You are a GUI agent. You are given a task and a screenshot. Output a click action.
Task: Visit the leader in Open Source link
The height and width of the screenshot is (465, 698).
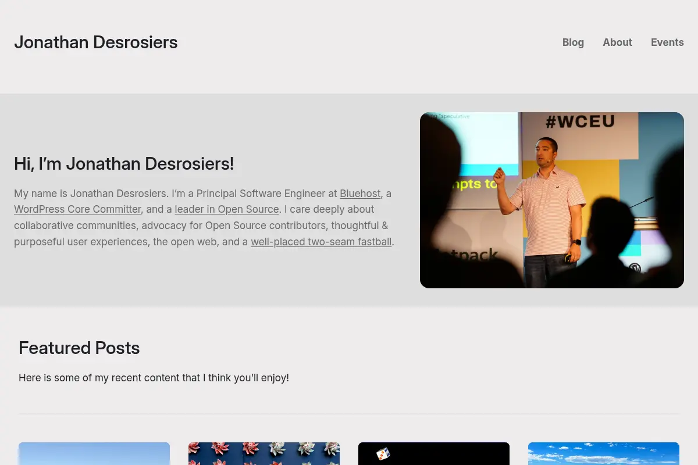click(x=227, y=209)
